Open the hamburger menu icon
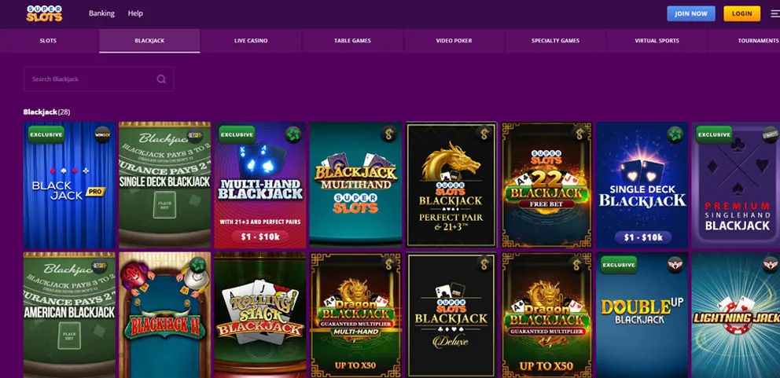Screen dimensions: 780x378 coord(774,13)
